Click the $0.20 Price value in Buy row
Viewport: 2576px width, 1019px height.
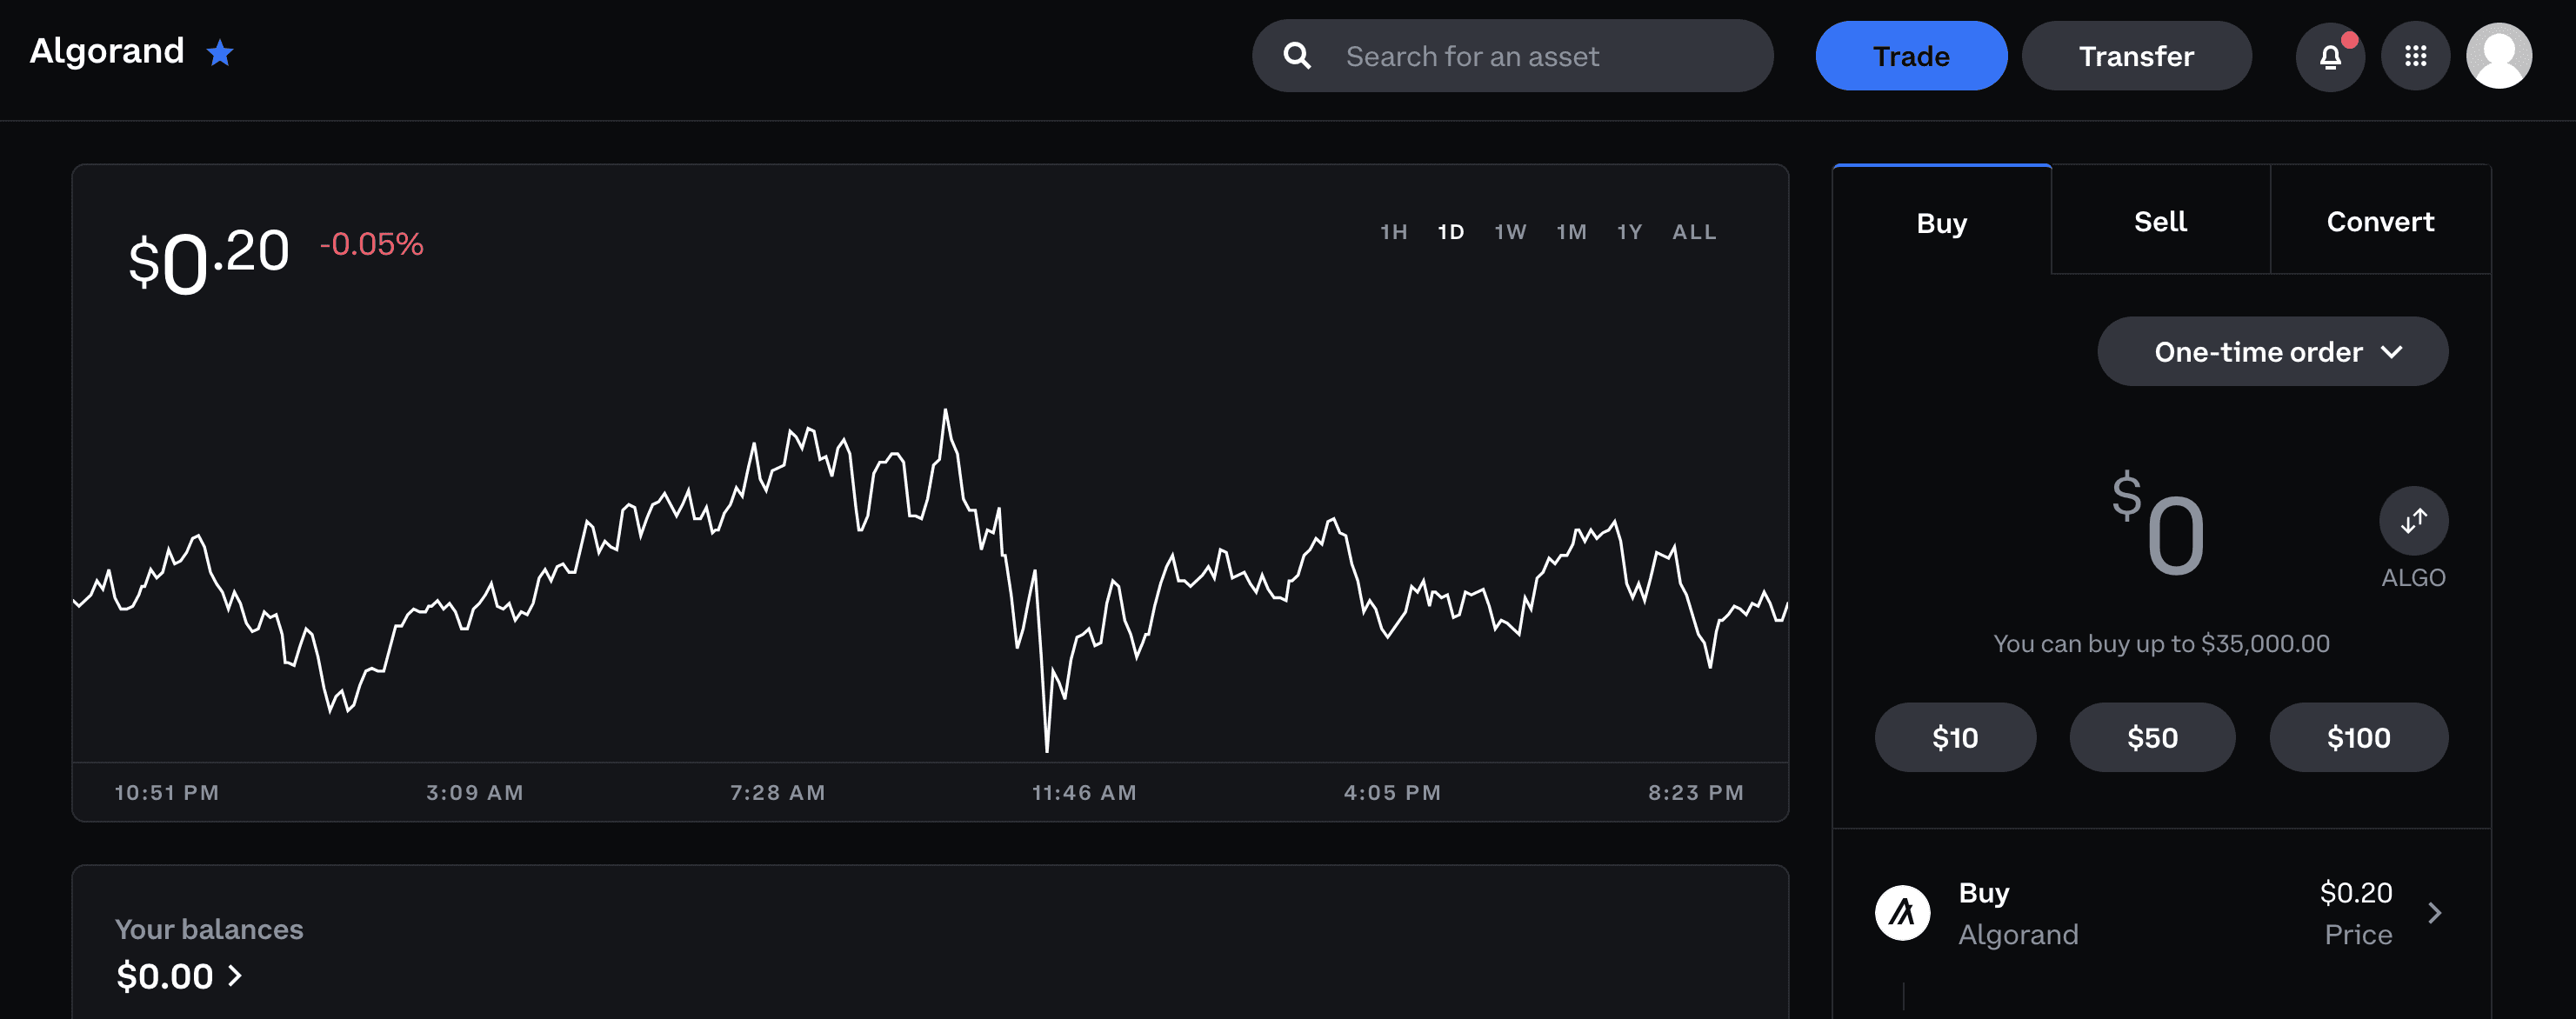pos(2356,892)
